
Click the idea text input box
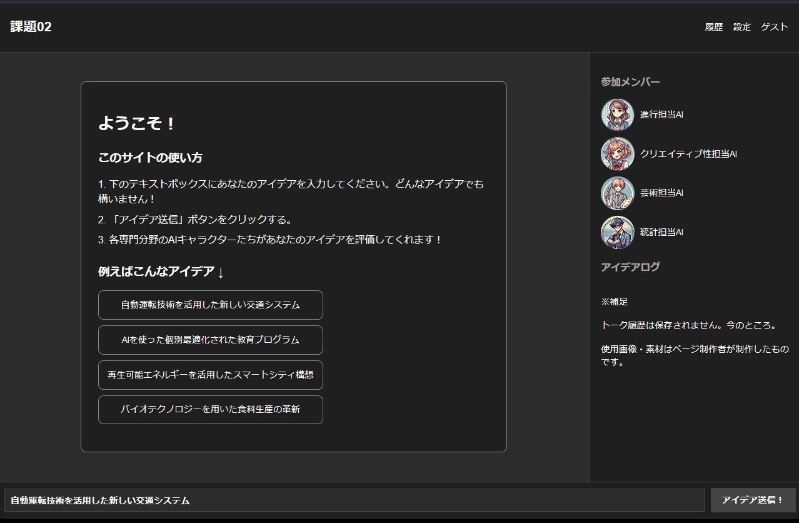(x=350, y=500)
